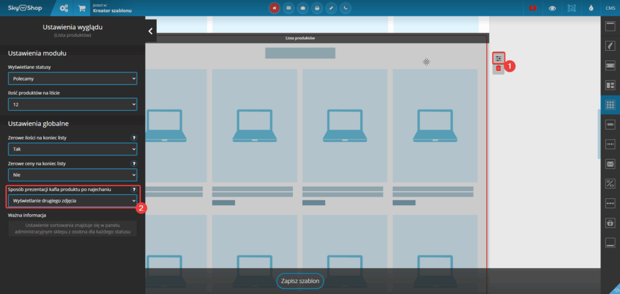Open the shopping cart icon in header

pyautogui.click(x=81, y=8)
